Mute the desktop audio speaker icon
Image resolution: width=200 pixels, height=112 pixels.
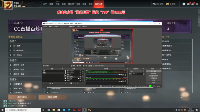pos(122,81)
